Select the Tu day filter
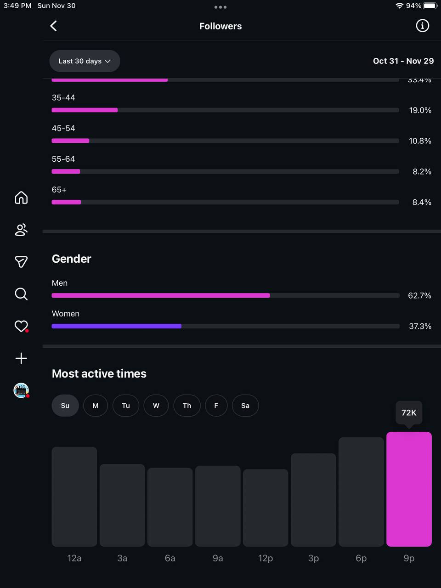The image size is (441, 588). 126,406
